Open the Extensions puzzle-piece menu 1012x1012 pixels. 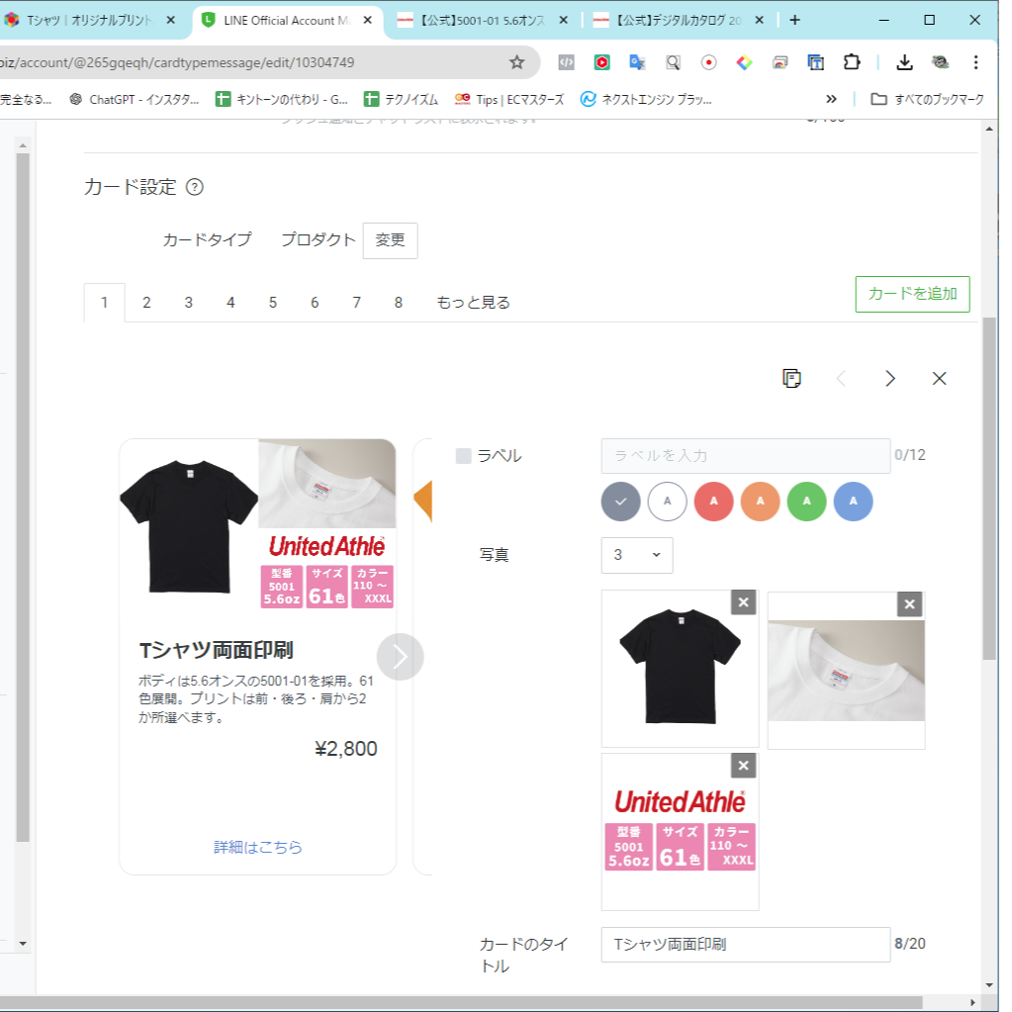click(x=852, y=62)
